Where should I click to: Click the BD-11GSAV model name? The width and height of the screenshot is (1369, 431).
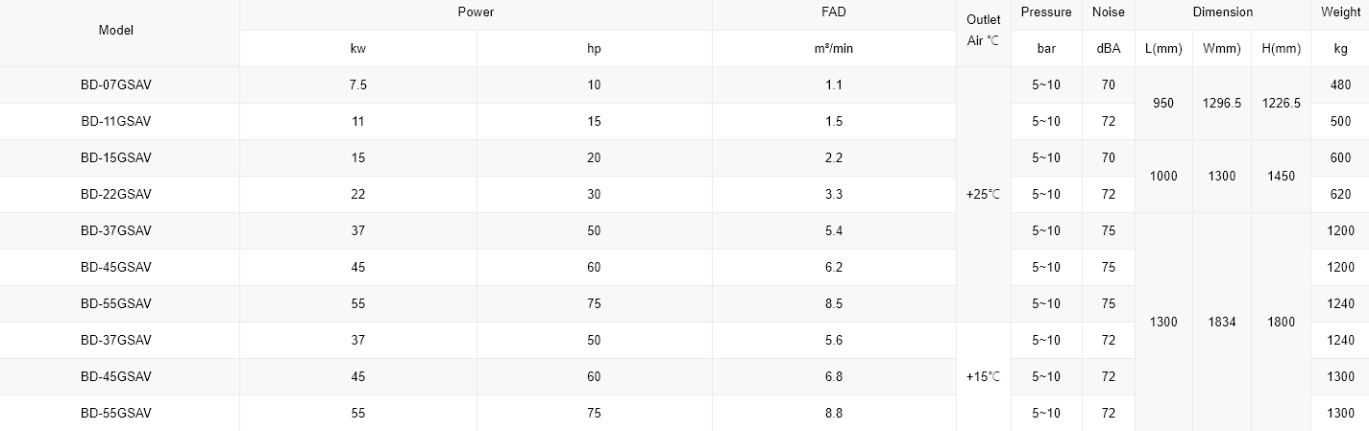[x=116, y=121]
